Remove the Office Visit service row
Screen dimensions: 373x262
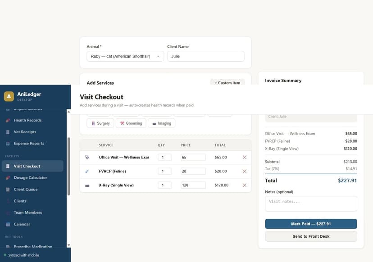(x=245, y=158)
